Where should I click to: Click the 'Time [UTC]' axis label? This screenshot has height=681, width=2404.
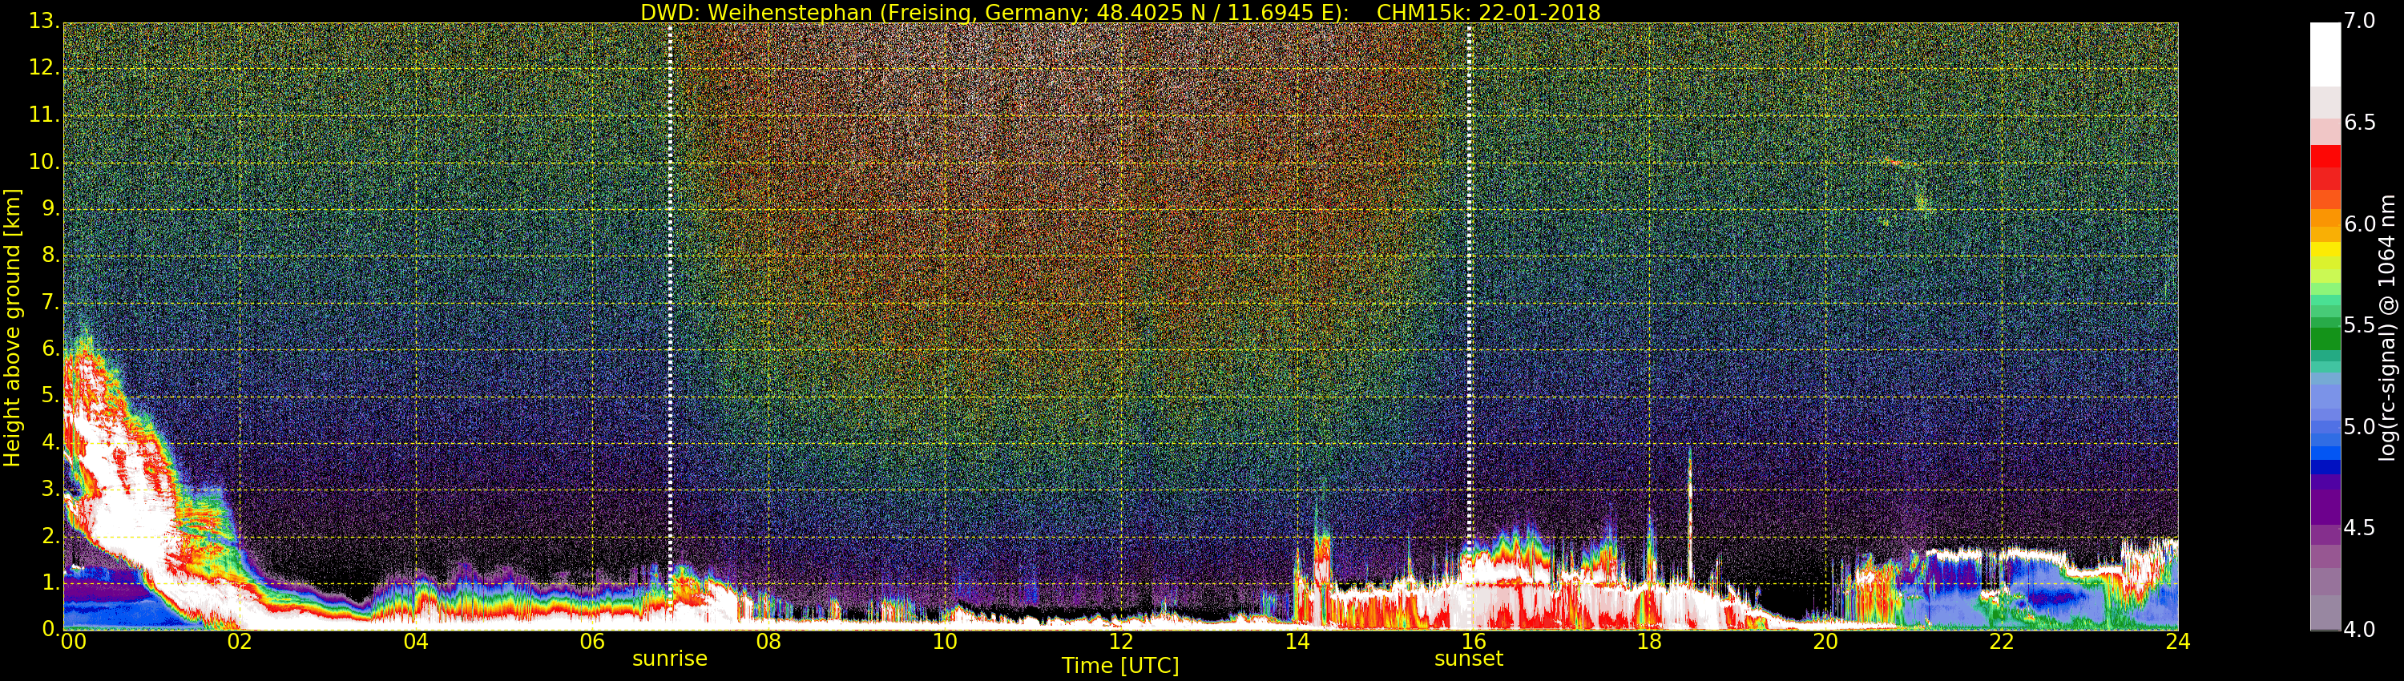point(1120,665)
